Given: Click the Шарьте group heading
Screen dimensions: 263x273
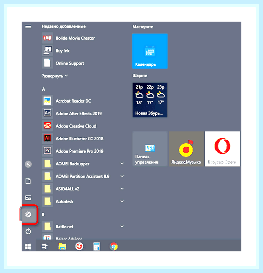Looking at the screenshot, I should tap(140, 76).
